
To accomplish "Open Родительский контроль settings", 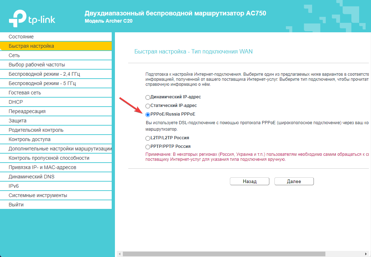I will coord(36,130).
